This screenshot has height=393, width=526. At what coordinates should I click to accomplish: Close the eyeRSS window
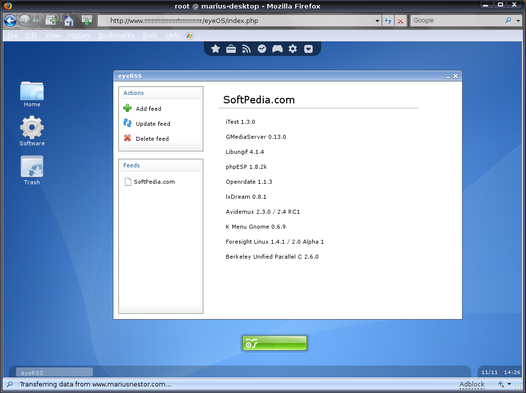pyautogui.click(x=456, y=76)
